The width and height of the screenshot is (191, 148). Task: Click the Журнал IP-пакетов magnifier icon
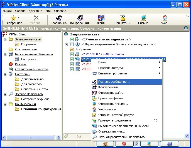coord(11,94)
